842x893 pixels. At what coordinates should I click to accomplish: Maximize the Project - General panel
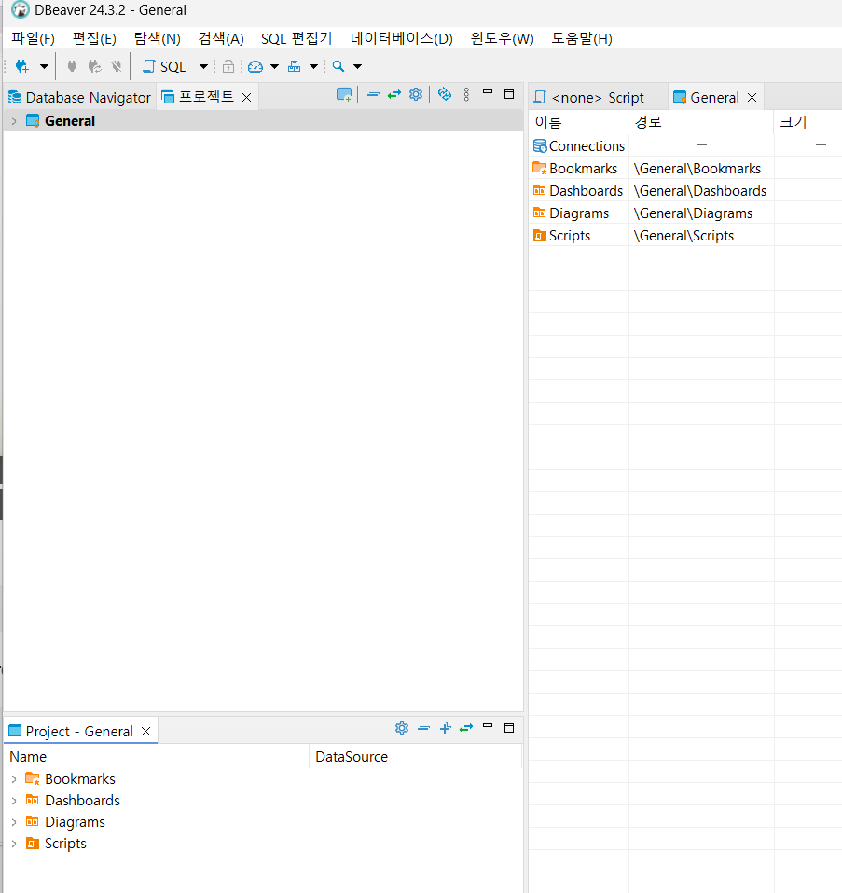tap(509, 728)
